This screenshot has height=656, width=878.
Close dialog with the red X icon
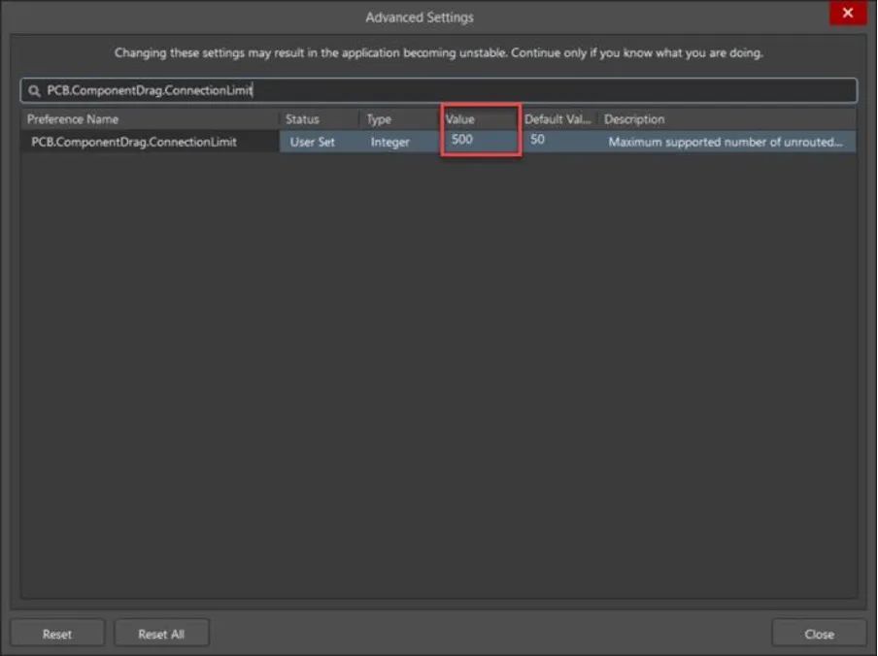(847, 14)
